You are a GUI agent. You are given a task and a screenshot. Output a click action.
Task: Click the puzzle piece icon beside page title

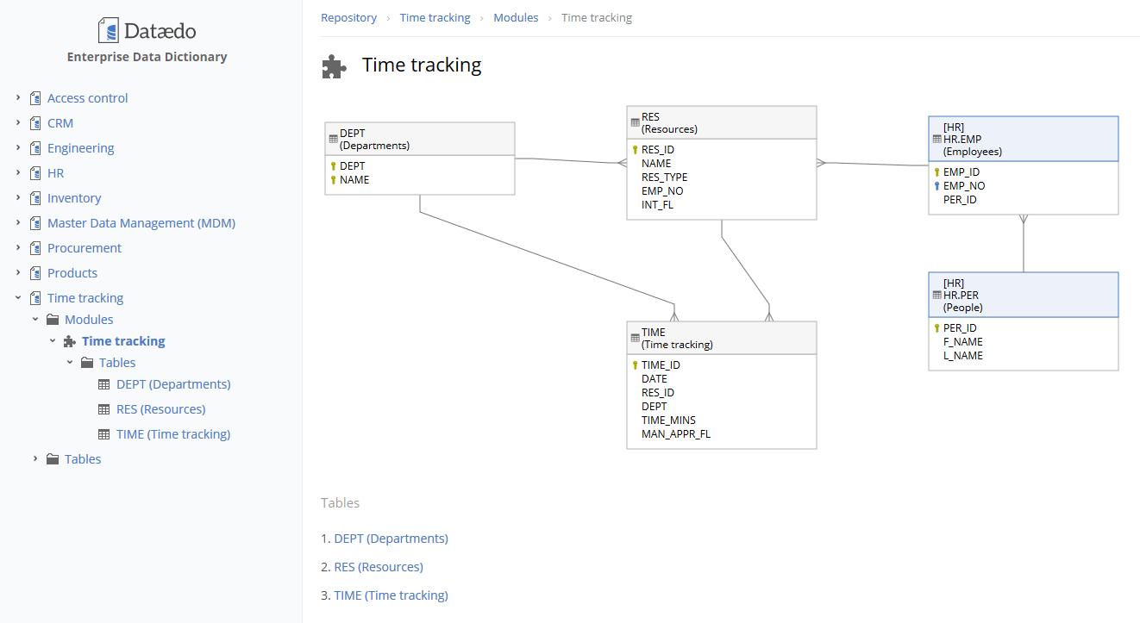pyautogui.click(x=334, y=66)
